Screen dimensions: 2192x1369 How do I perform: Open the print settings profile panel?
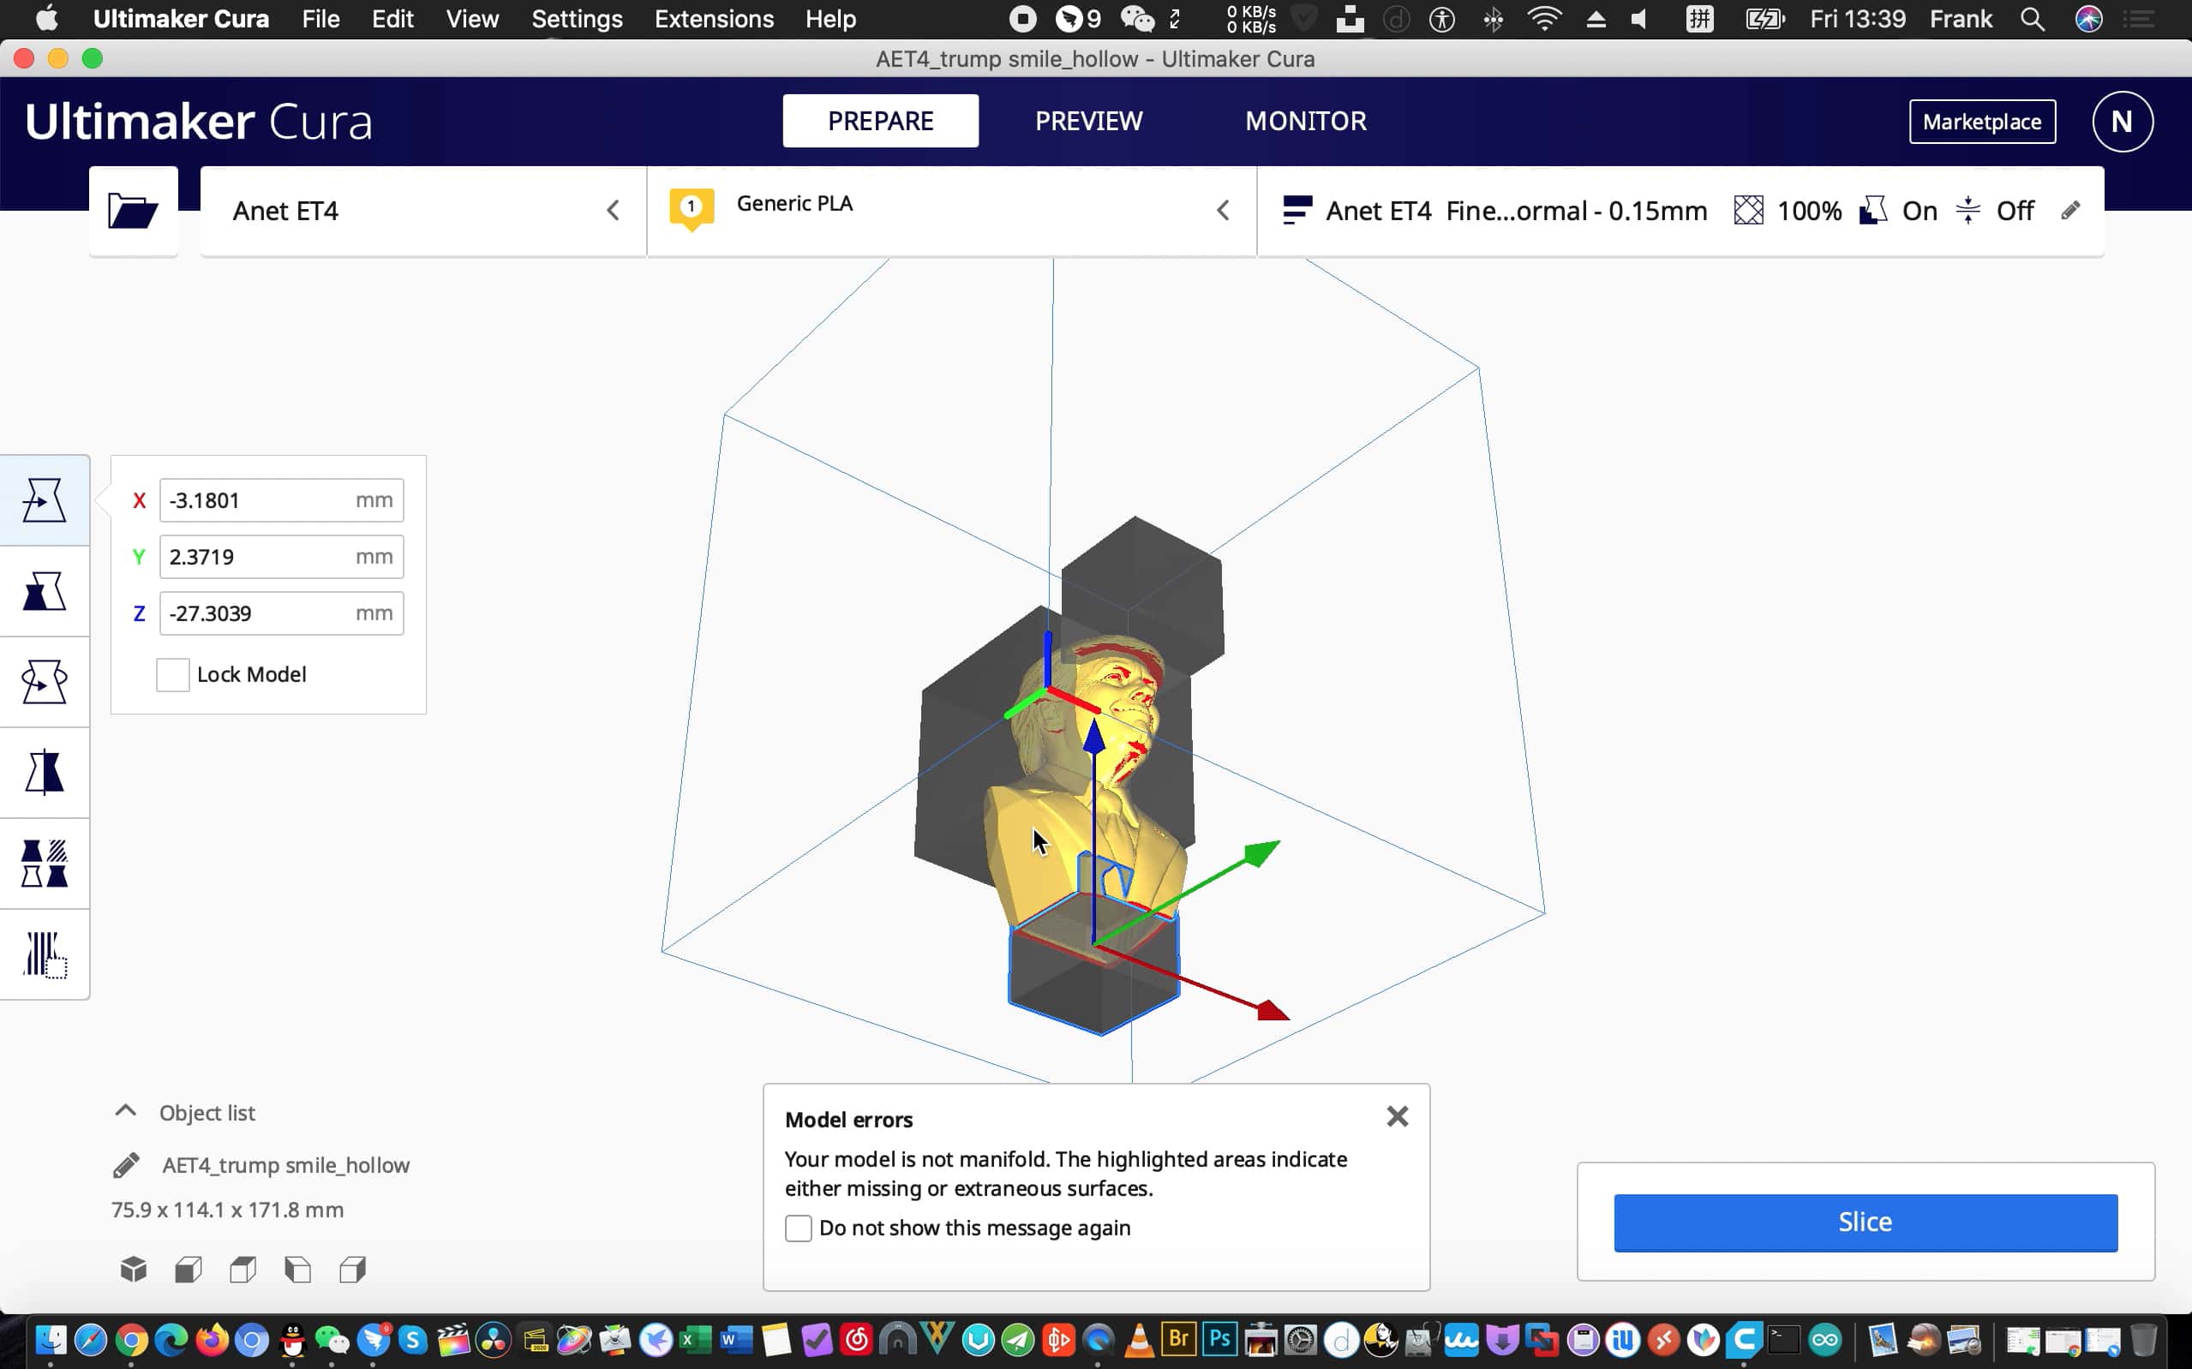click(1680, 211)
